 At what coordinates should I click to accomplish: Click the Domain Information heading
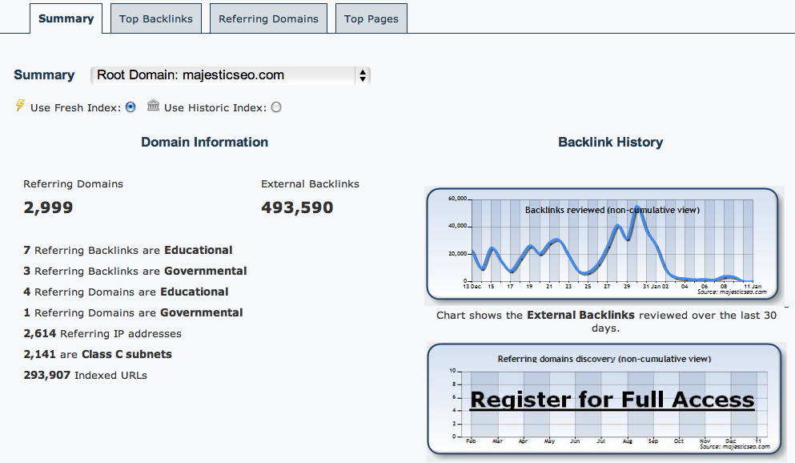pyautogui.click(x=204, y=142)
